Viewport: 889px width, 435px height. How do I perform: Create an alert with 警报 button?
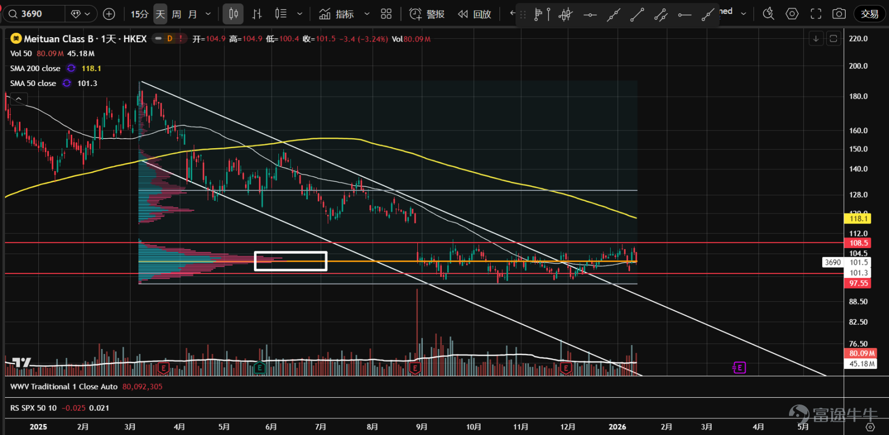tap(427, 14)
